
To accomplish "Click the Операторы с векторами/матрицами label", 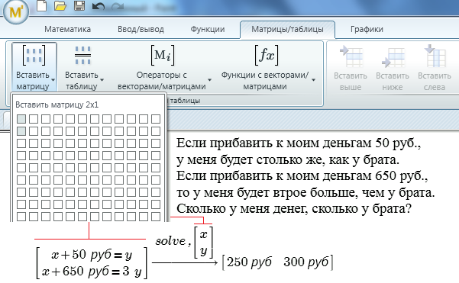I will (x=162, y=81).
